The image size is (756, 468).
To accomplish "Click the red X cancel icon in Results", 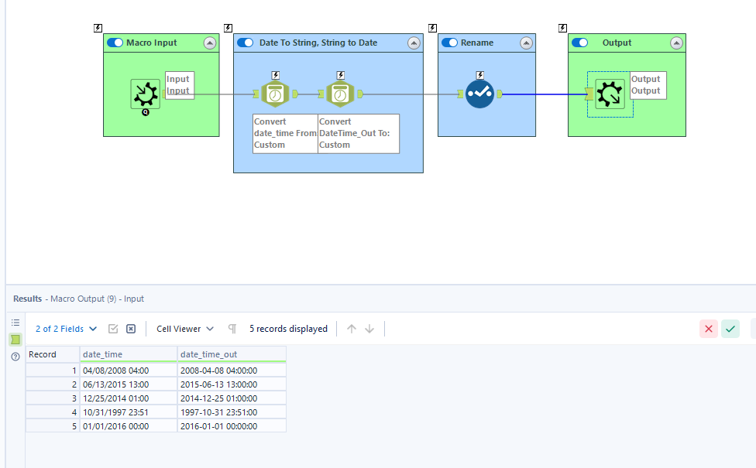I will point(708,329).
